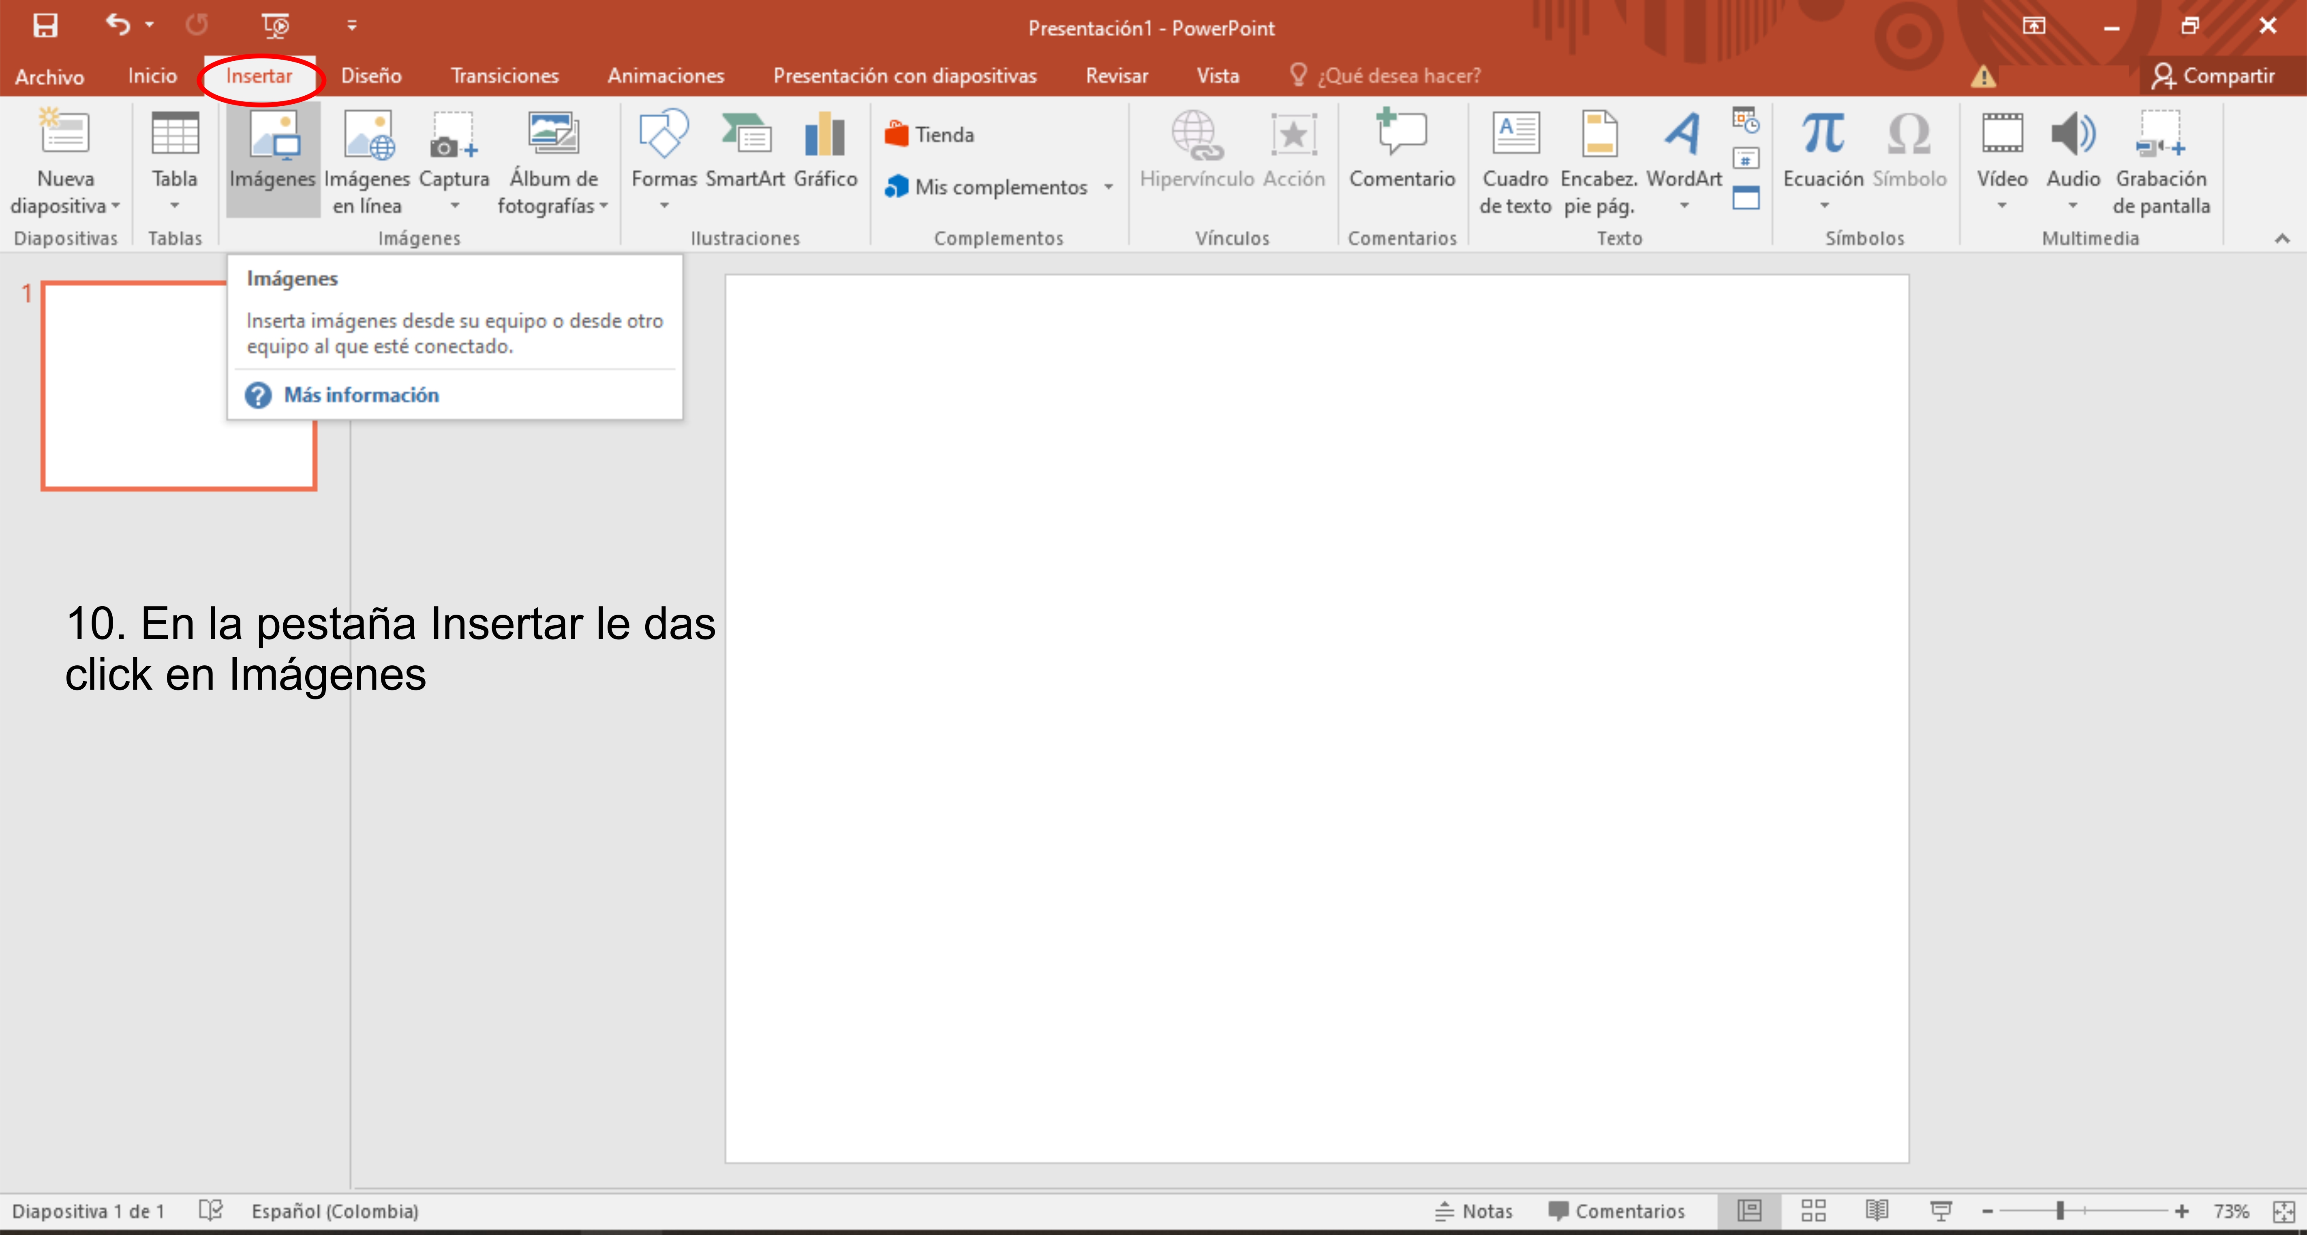Adjust the zoom slider in status bar
This screenshot has height=1235, width=2307.
2060,1211
